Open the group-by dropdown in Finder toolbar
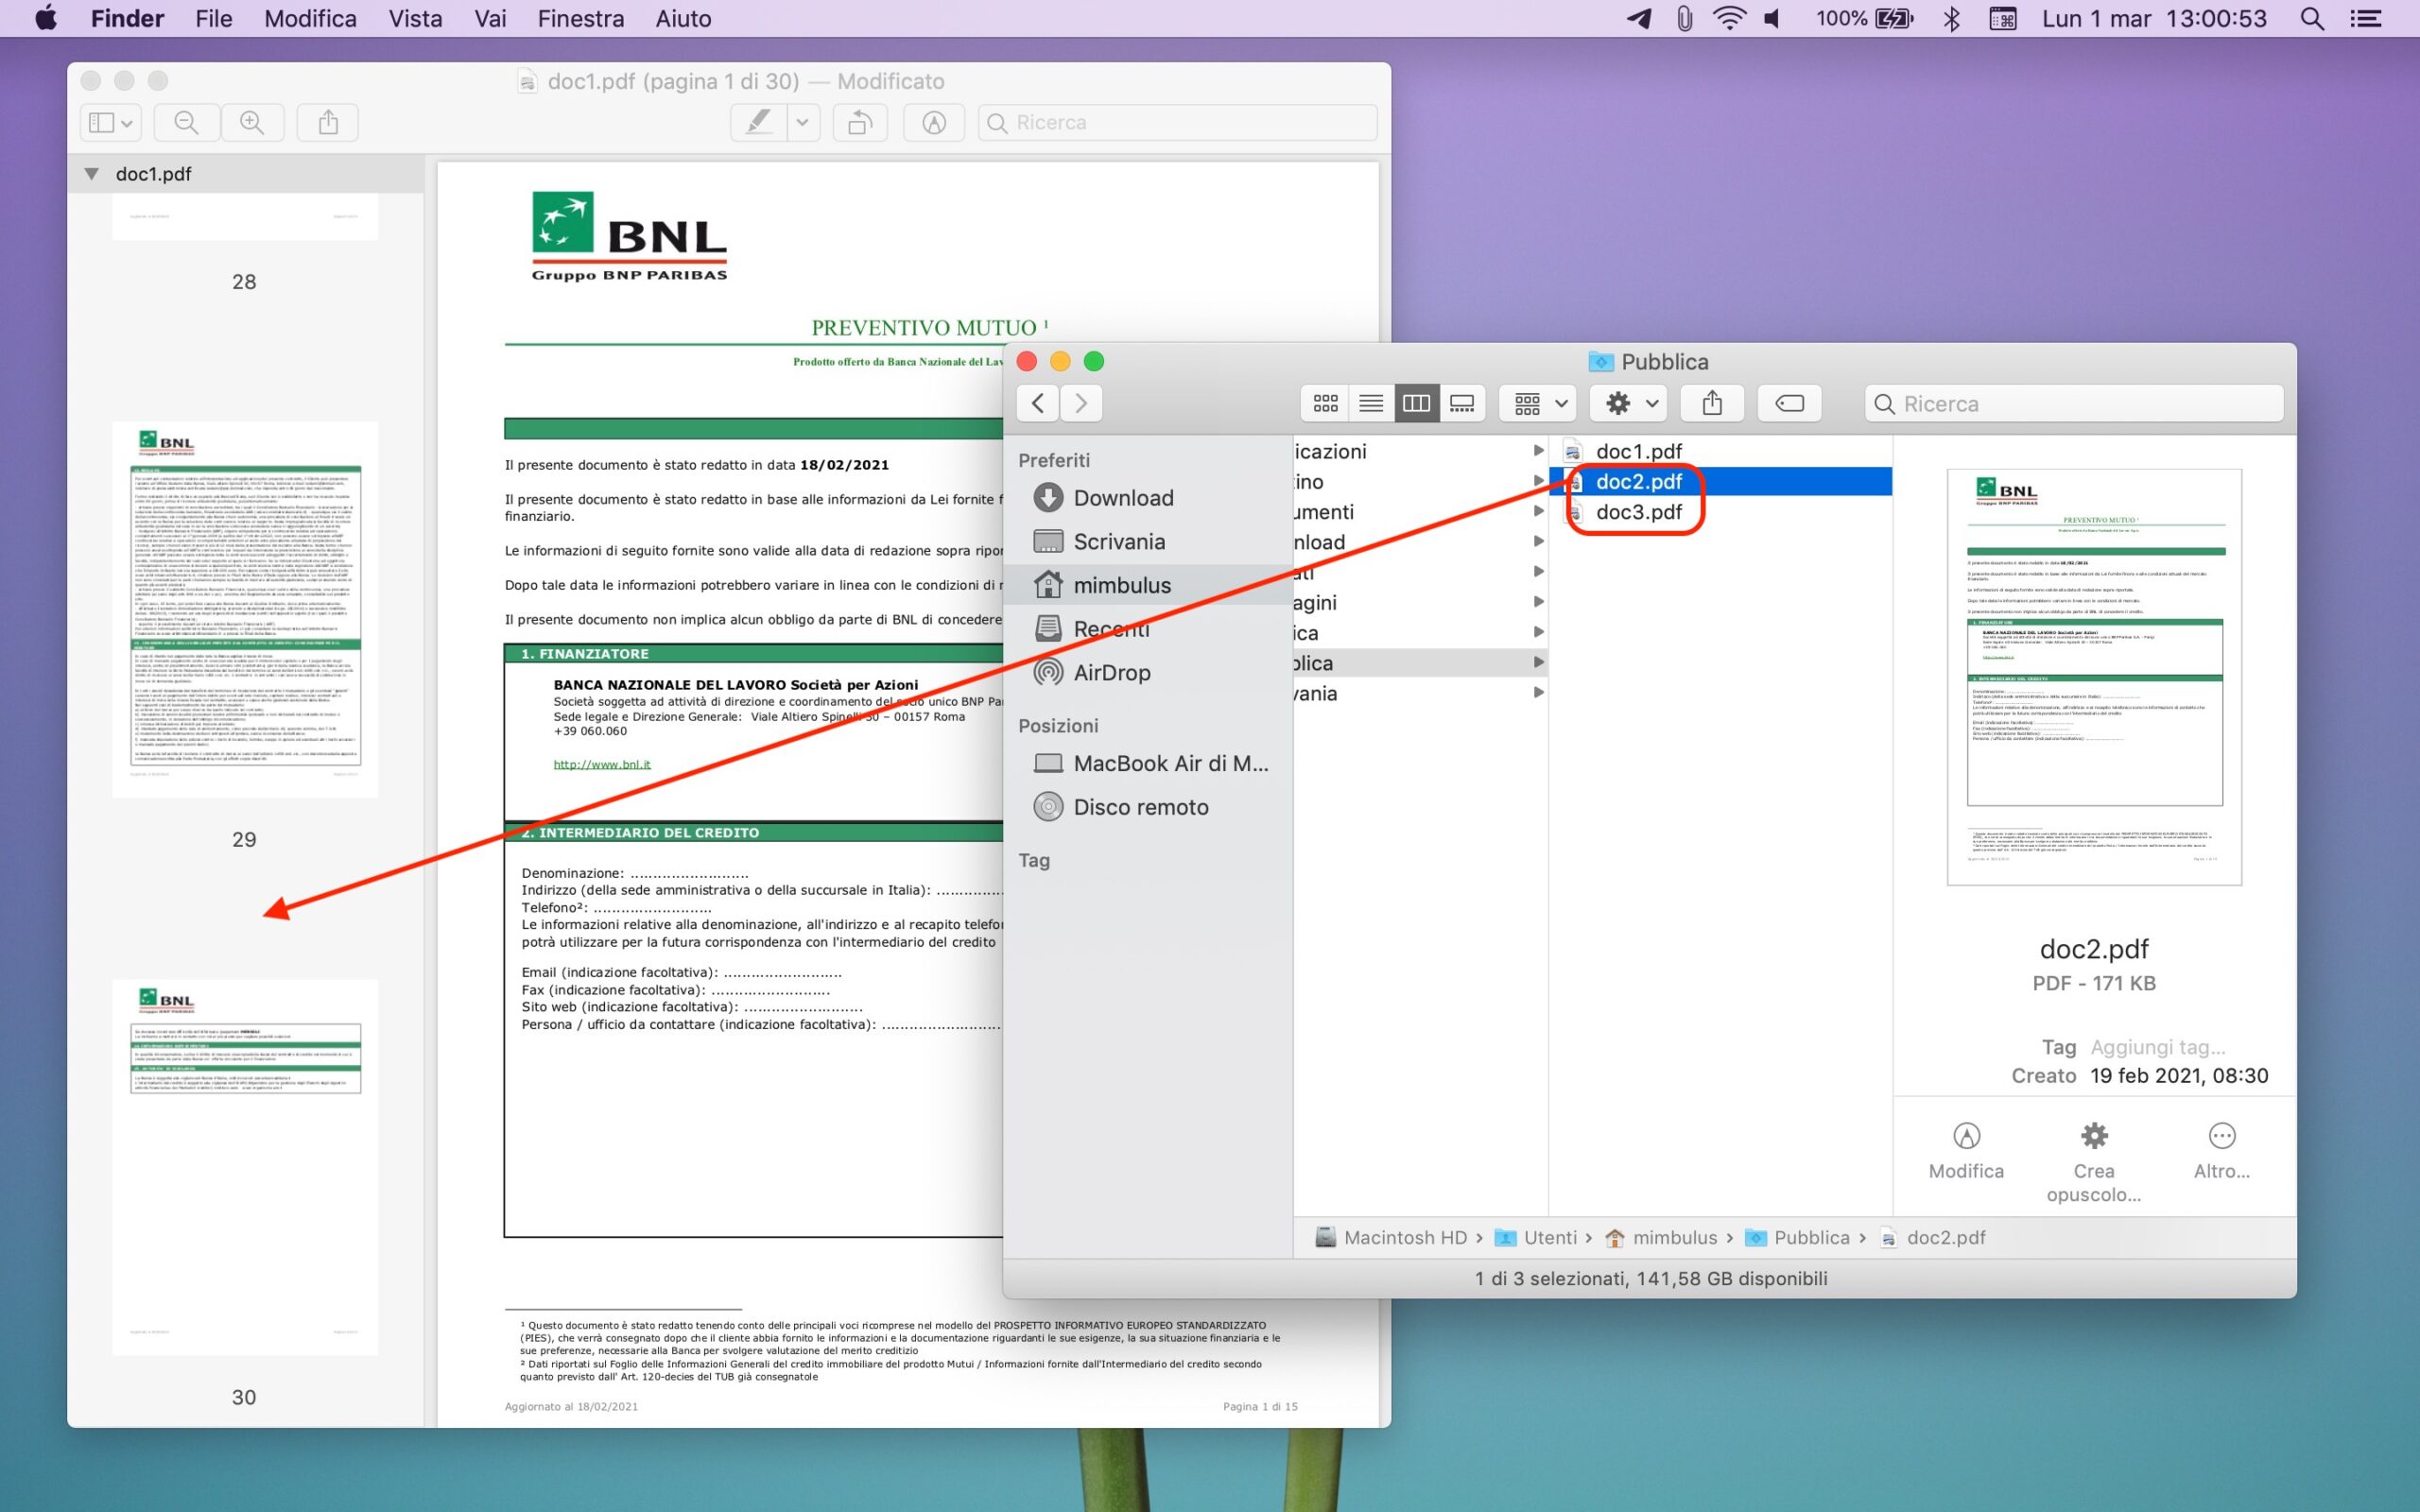This screenshot has height=1512, width=2420. (1540, 403)
